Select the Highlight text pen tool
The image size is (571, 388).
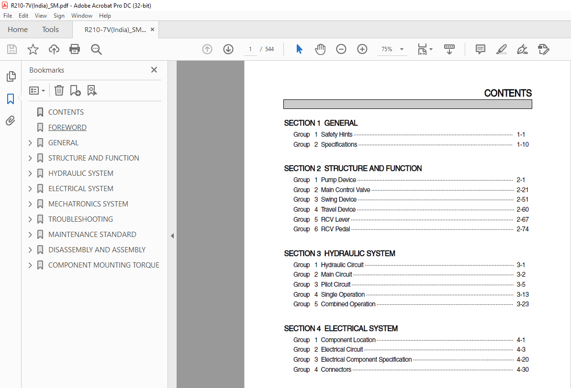[x=502, y=49]
